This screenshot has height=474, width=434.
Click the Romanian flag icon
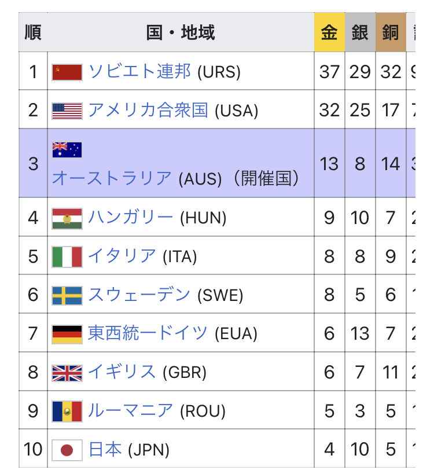67,411
